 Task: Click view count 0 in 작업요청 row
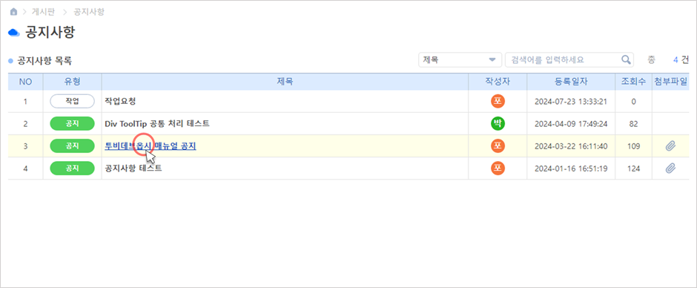[x=633, y=102]
